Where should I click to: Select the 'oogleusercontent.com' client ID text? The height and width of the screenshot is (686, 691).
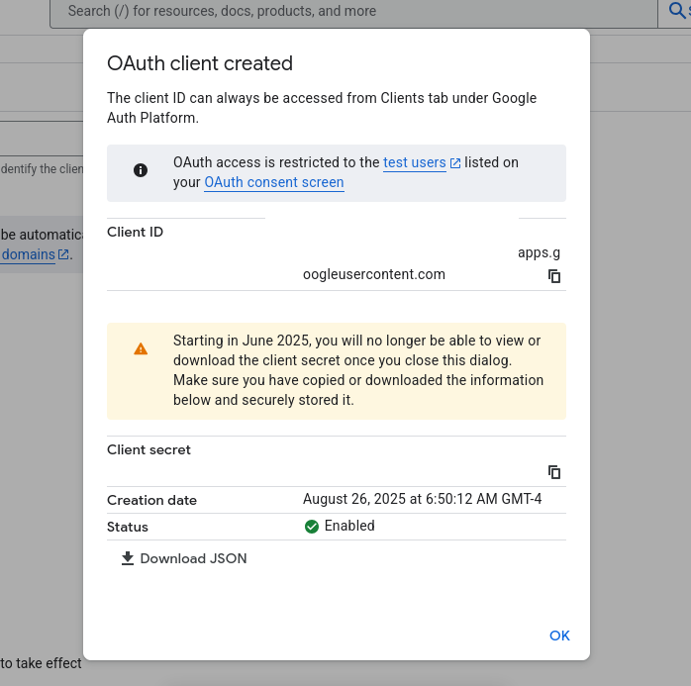(373, 274)
